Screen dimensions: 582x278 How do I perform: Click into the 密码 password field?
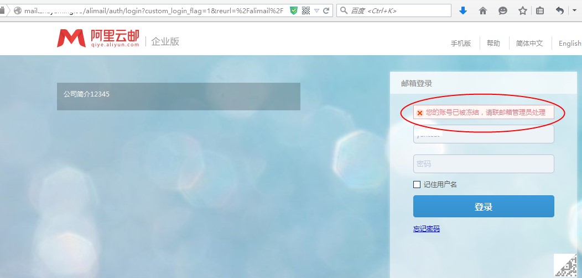(x=484, y=164)
